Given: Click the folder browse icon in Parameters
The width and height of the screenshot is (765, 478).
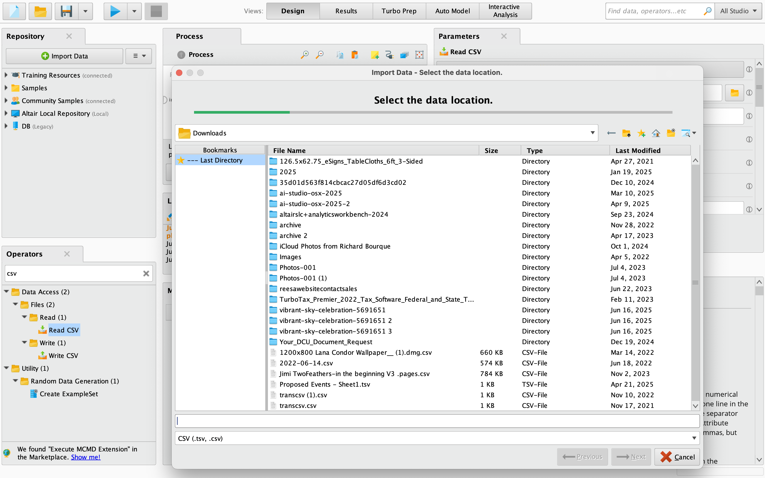Looking at the screenshot, I should coord(734,93).
